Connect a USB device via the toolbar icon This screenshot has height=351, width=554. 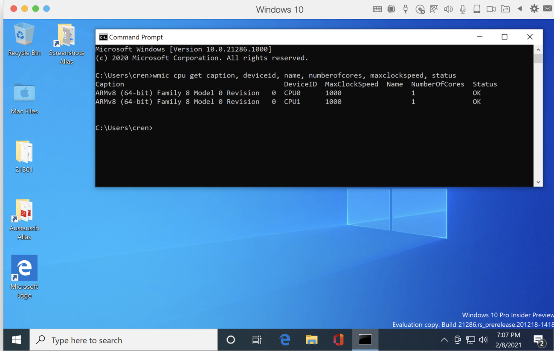(x=405, y=9)
